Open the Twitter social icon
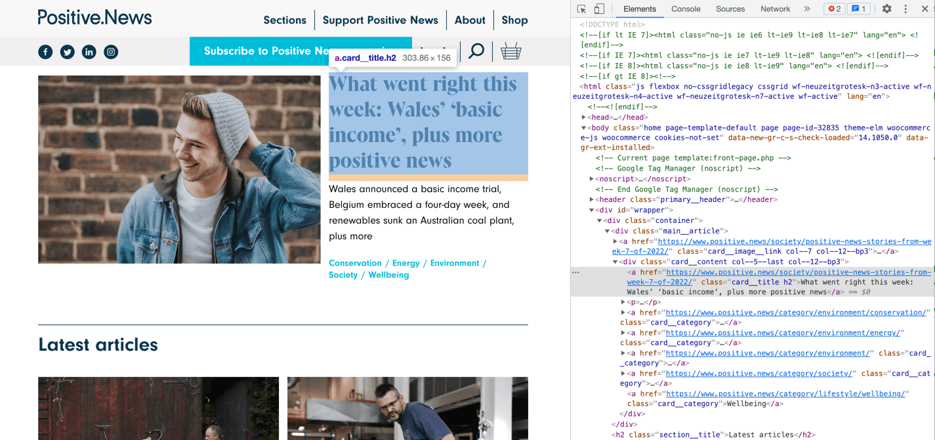Screen dimensions: 935x440 (x=67, y=52)
